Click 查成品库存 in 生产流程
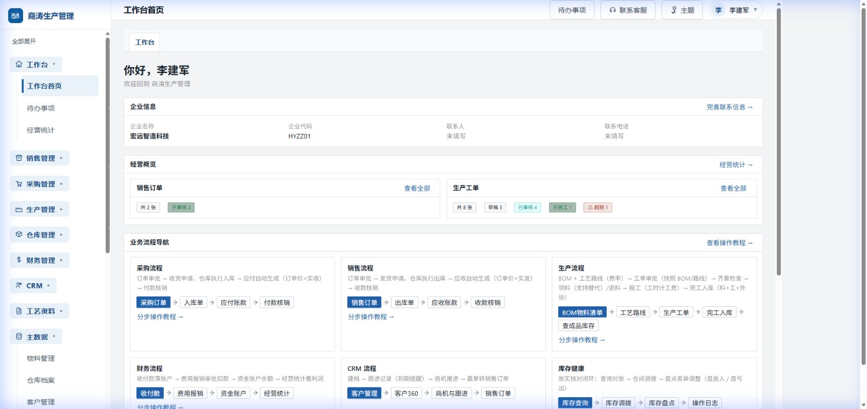The image size is (867, 409). tap(578, 326)
